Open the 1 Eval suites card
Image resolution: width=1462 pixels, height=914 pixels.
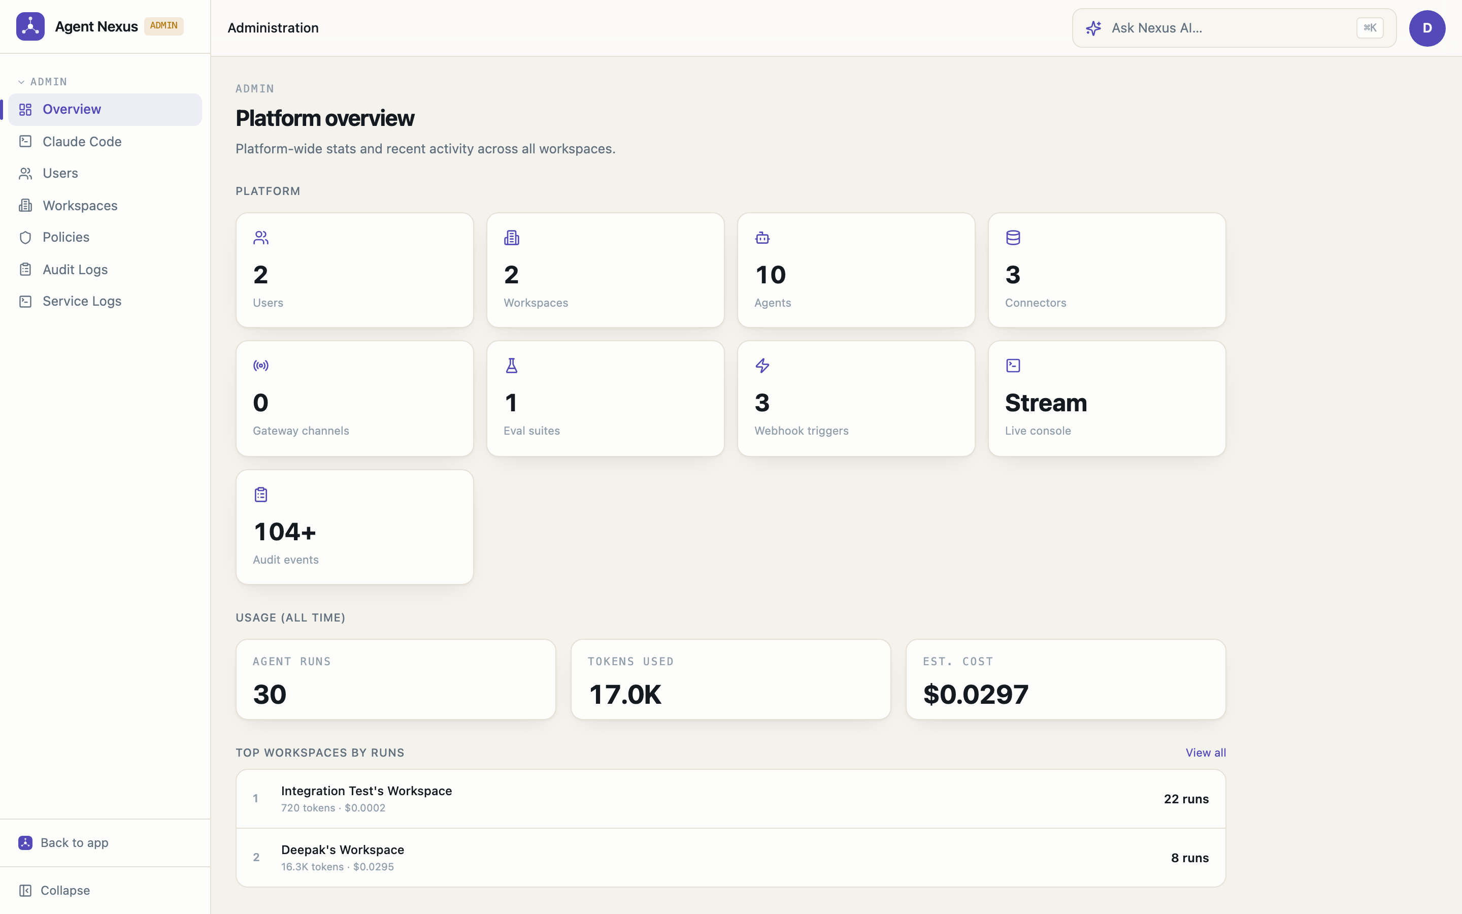tap(605, 399)
